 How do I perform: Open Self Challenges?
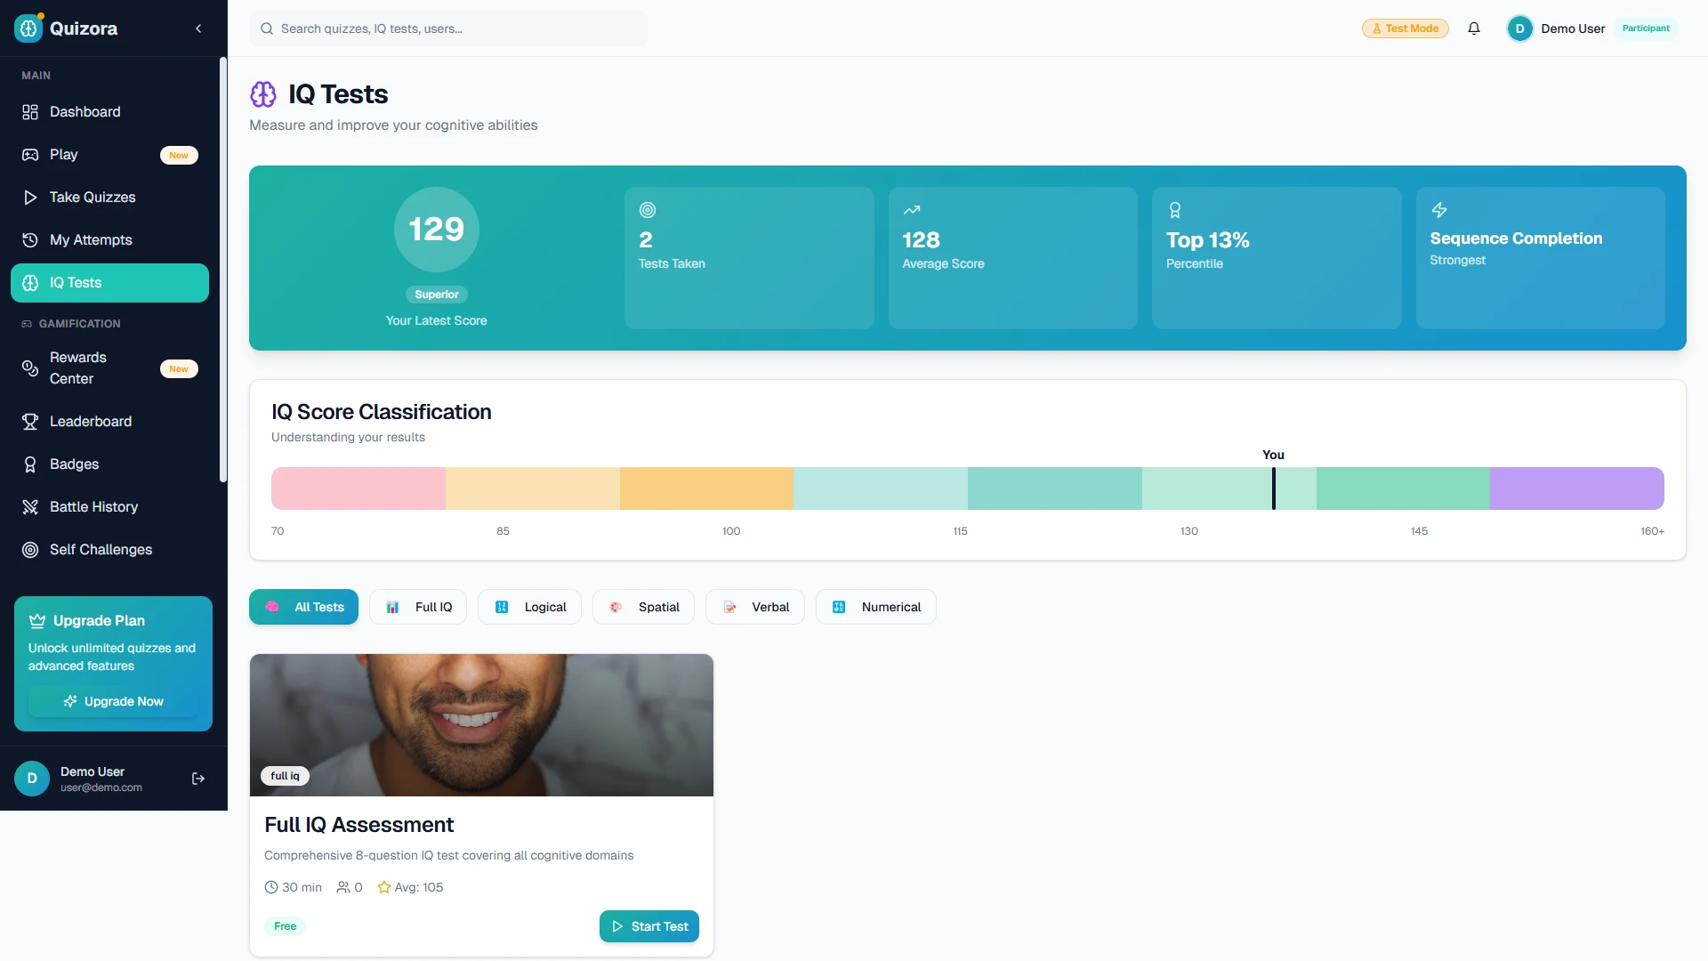pos(109,550)
